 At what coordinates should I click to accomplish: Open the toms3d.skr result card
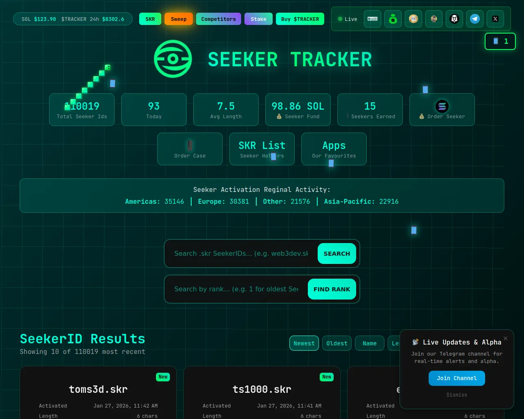[x=98, y=392]
